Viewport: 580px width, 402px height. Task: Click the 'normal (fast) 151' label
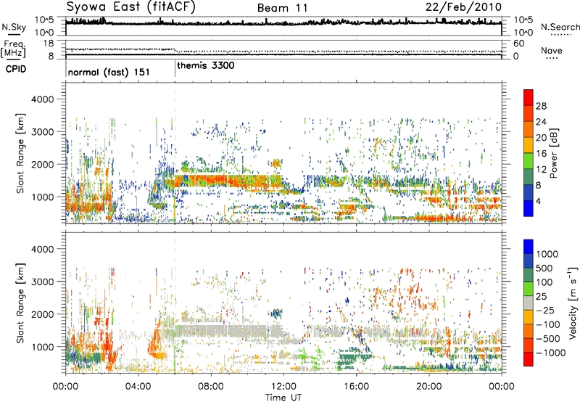pos(109,72)
